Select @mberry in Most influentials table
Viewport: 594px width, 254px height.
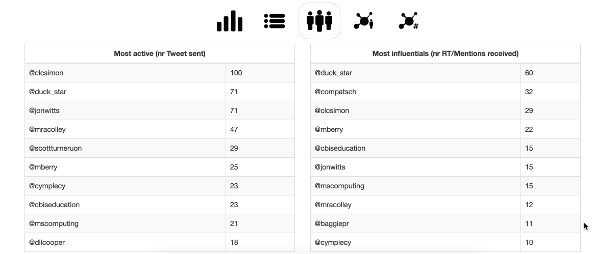(x=329, y=129)
